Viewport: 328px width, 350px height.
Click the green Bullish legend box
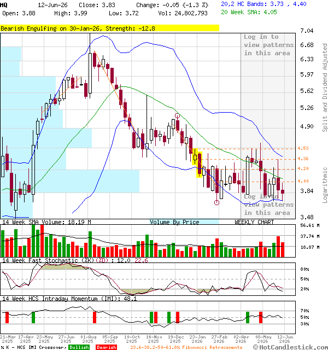(x=79, y=347)
